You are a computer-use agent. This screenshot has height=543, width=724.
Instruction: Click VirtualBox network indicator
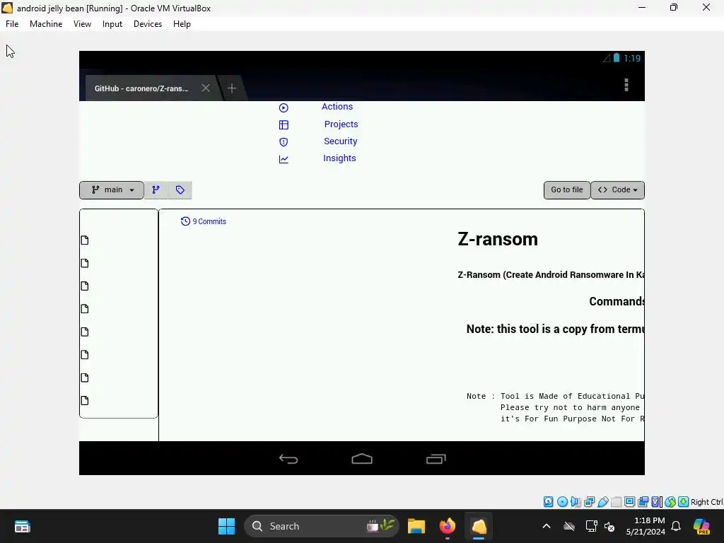[589, 502]
